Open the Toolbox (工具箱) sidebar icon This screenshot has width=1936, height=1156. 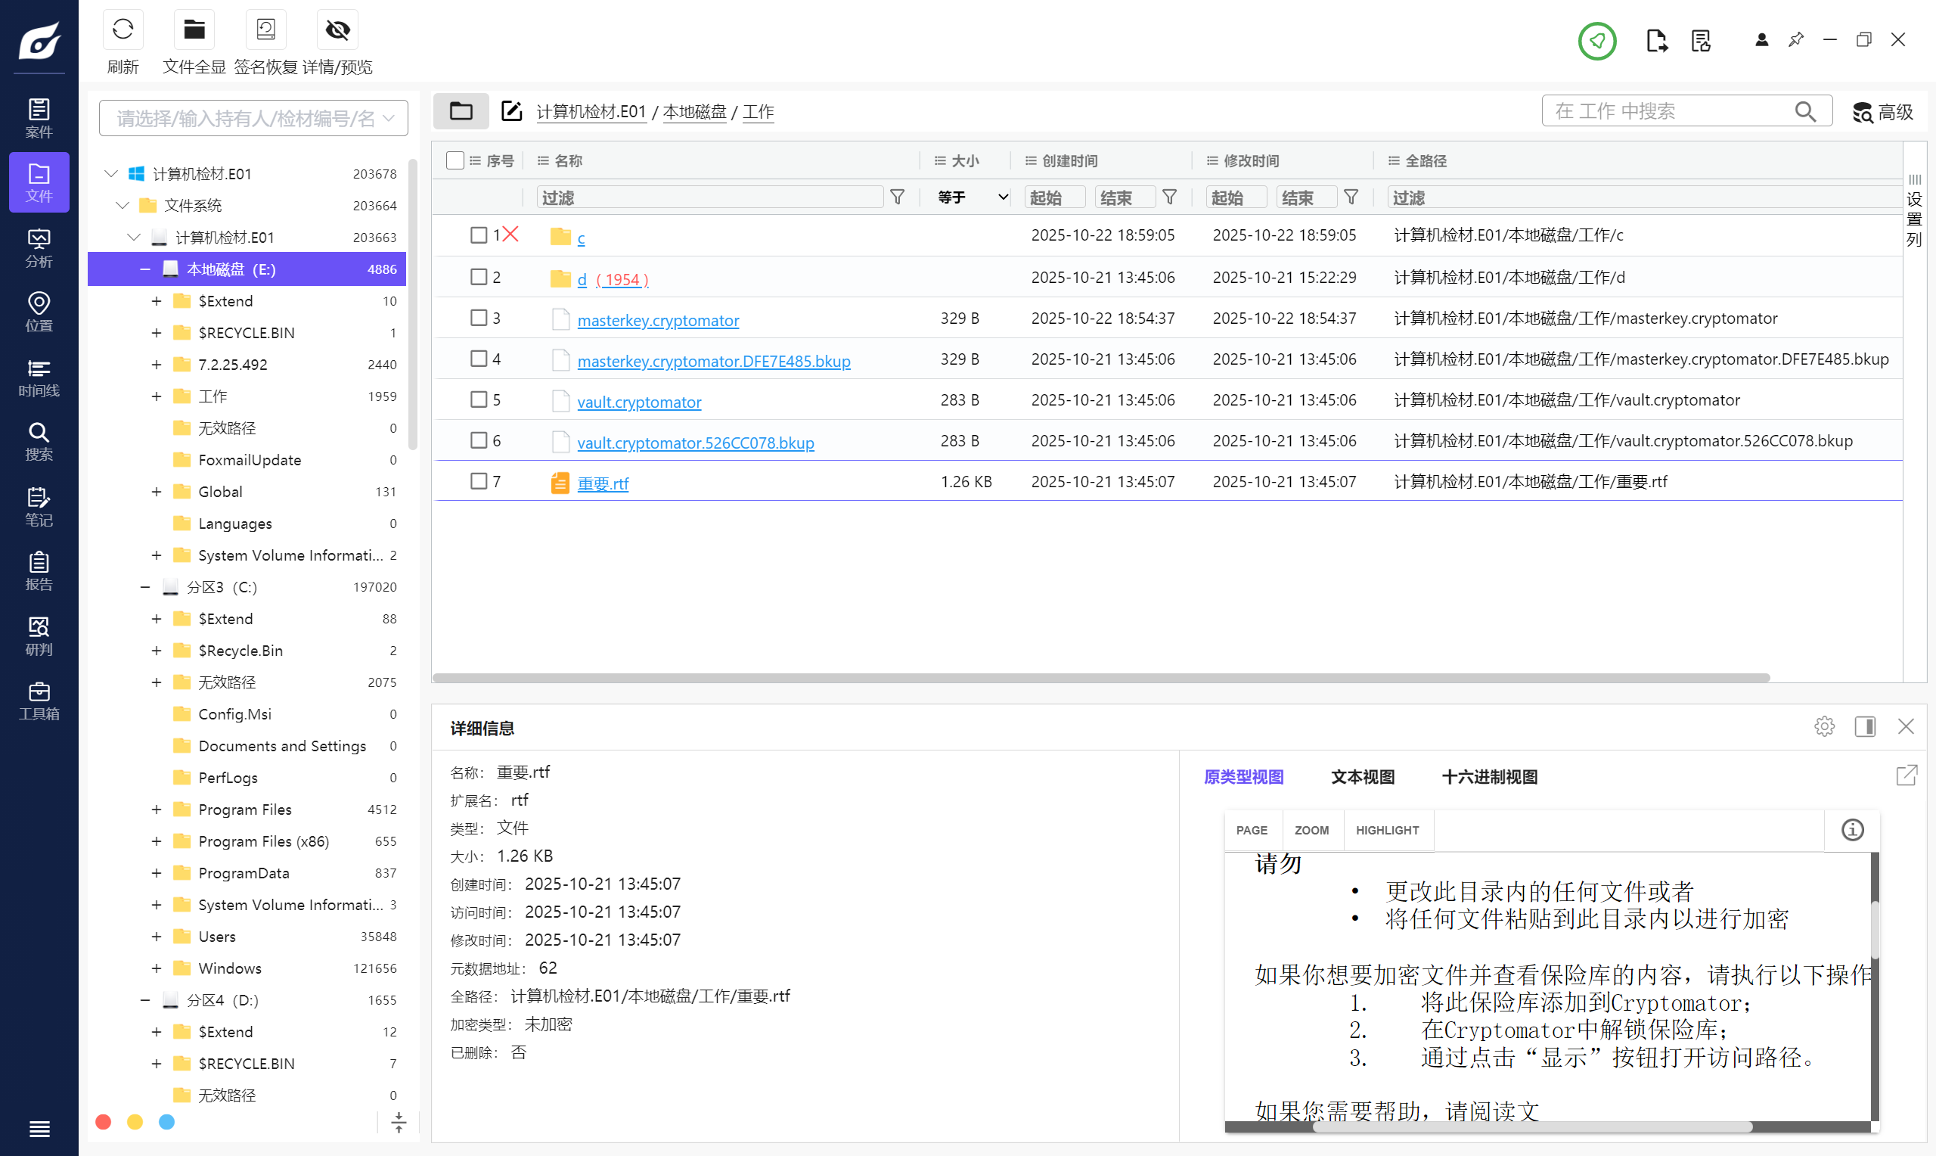(39, 701)
